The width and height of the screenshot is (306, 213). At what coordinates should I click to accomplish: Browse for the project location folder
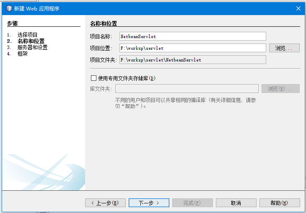click(x=284, y=48)
